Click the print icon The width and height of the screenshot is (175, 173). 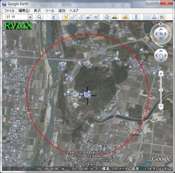point(154,17)
